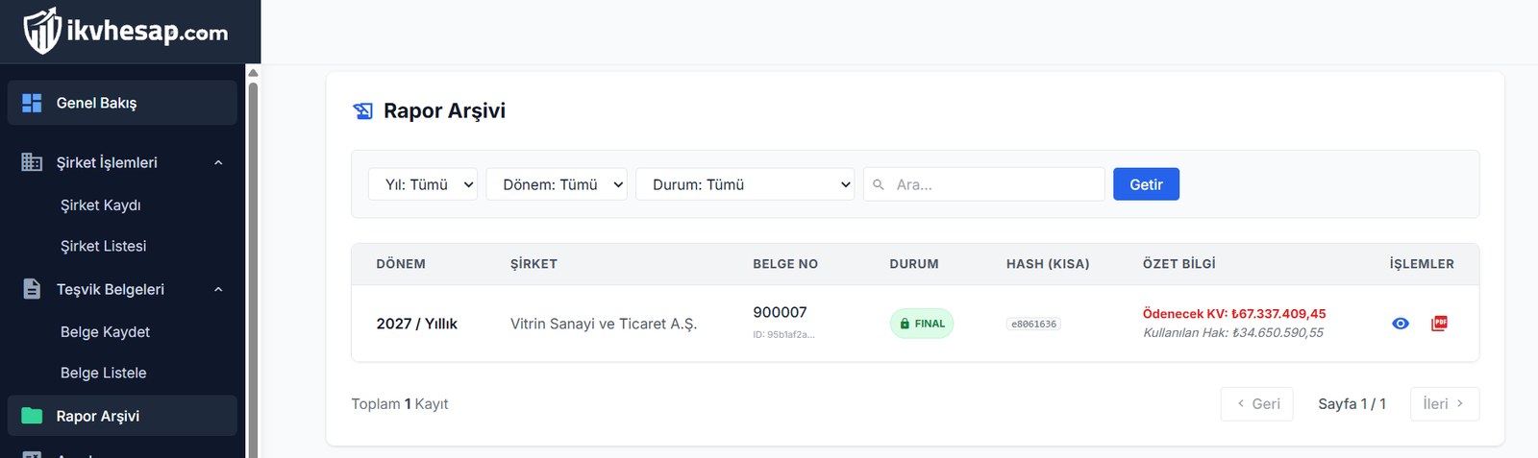
Task: Open Belge Listele page
Action: [x=104, y=374]
